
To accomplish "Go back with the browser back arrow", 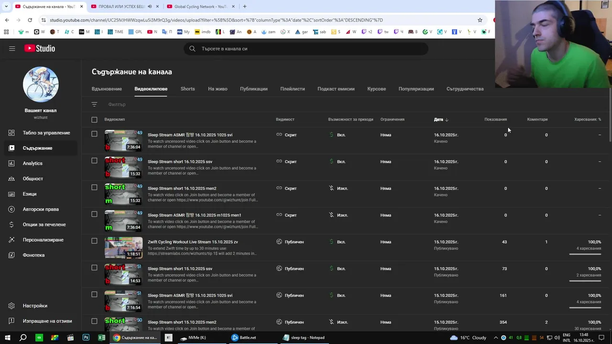I will click(x=7, y=20).
